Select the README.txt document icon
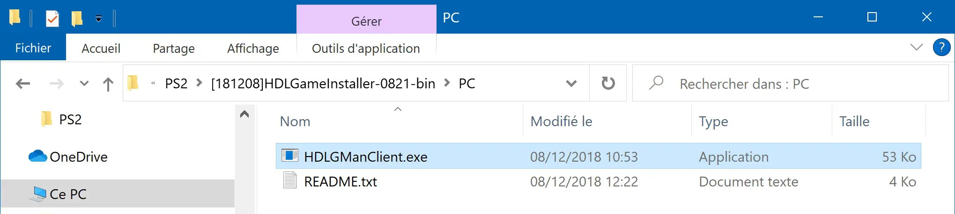 290,181
